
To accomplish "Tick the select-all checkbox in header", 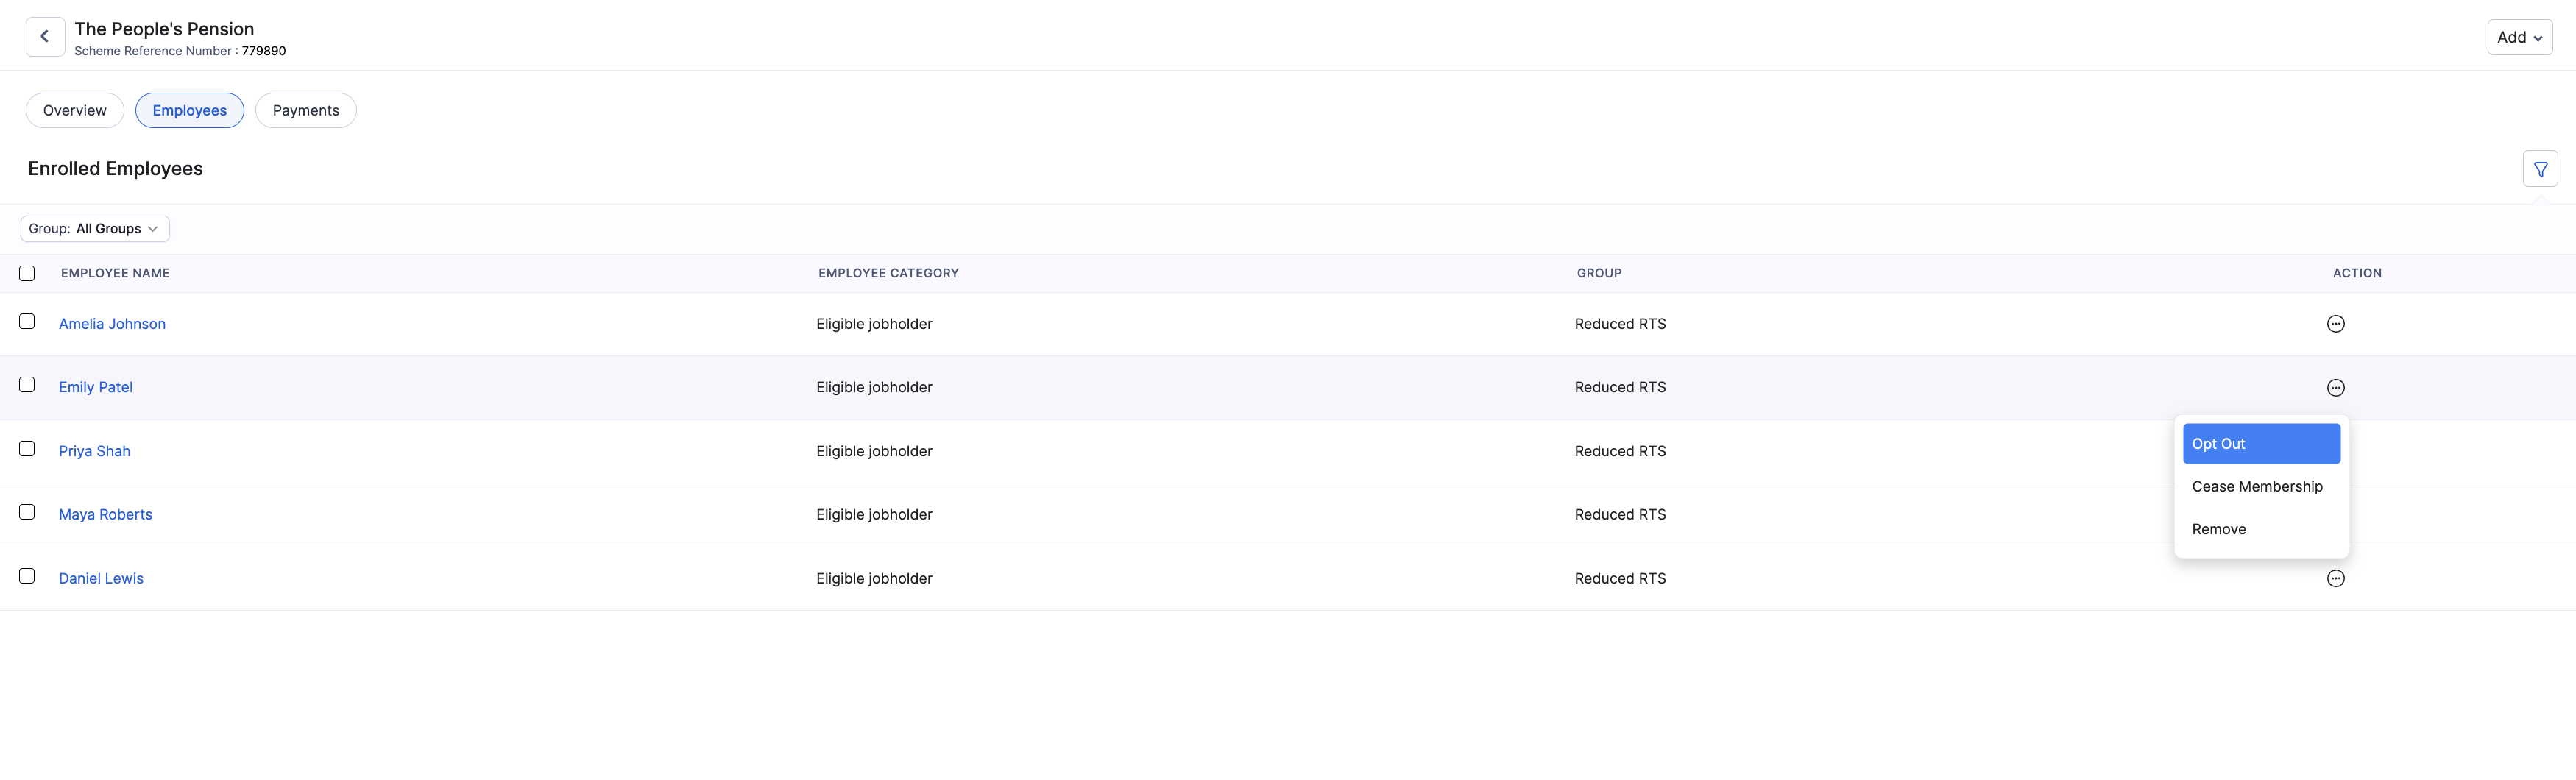I will (27, 274).
